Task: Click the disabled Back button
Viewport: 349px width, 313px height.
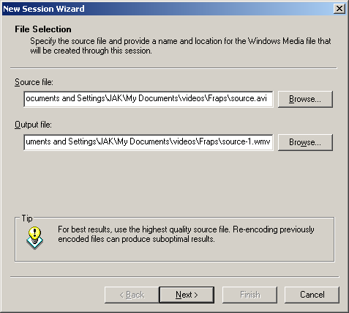Action: pyautogui.click(x=132, y=295)
